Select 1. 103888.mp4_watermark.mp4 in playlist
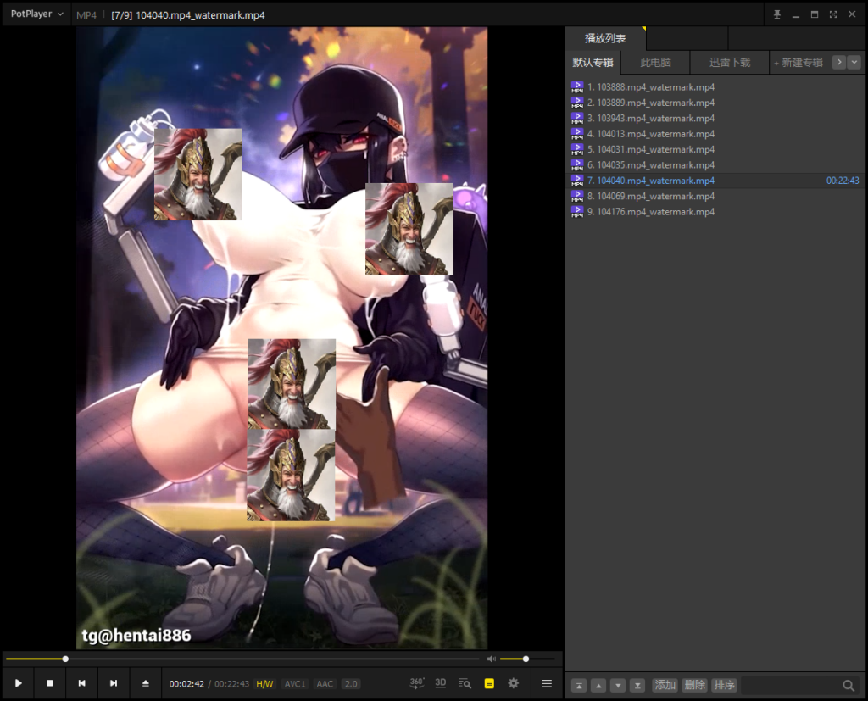 pos(715,87)
